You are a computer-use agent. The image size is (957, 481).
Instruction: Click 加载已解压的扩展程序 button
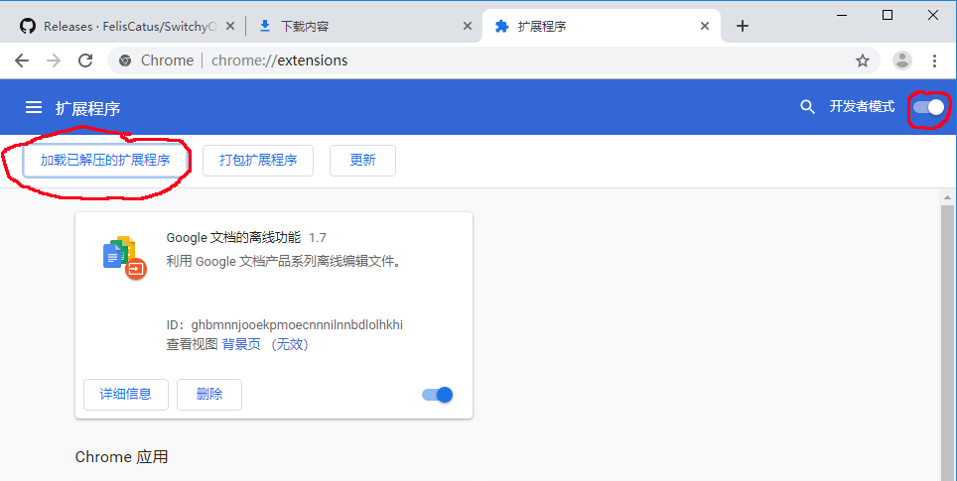(x=105, y=161)
